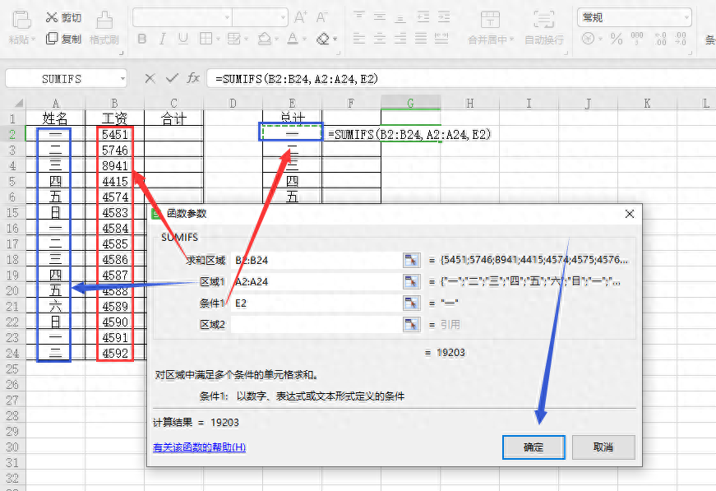Open the Name Box dropdown showing SUMIFS
716x491 pixels.
(122, 79)
